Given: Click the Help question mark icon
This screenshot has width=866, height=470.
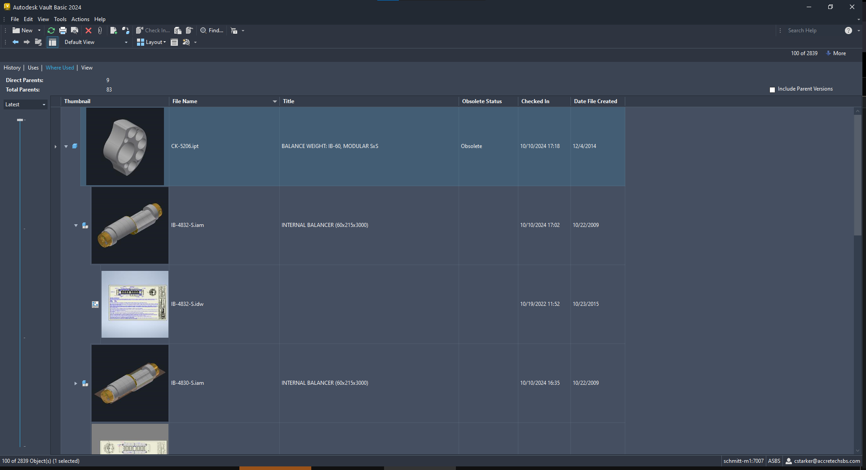Looking at the screenshot, I should [848, 30].
